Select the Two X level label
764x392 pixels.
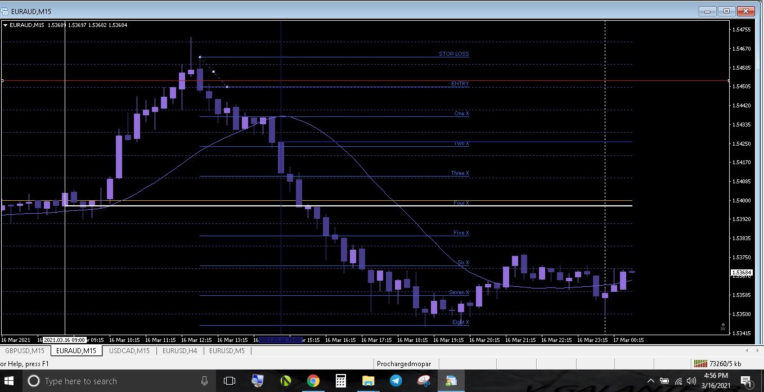461,143
